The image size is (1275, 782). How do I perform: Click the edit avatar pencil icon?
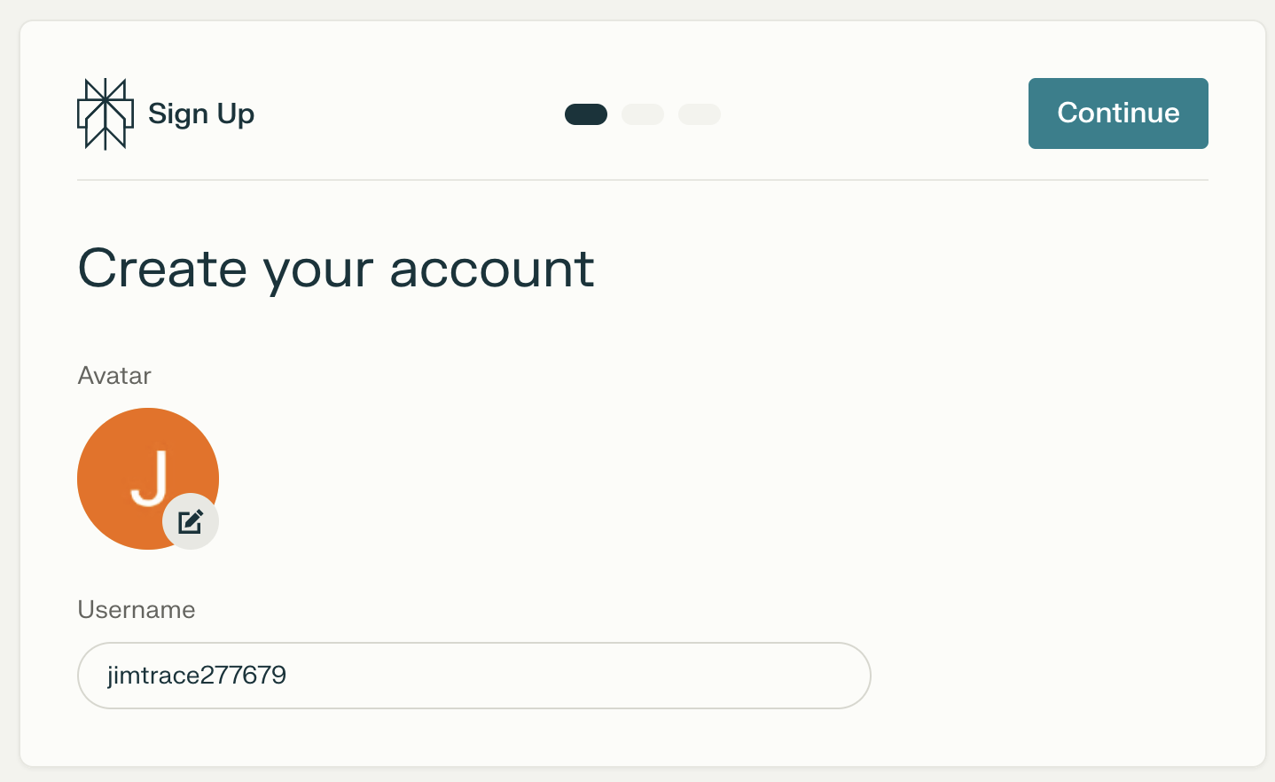pyautogui.click(x=191, y=521)
